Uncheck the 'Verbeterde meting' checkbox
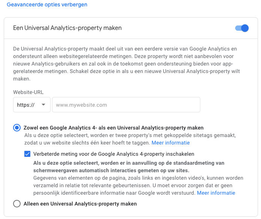 tap(27, 154)
